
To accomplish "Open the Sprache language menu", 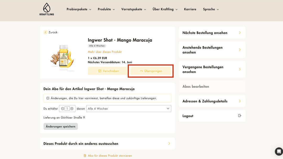I will 211,9.
